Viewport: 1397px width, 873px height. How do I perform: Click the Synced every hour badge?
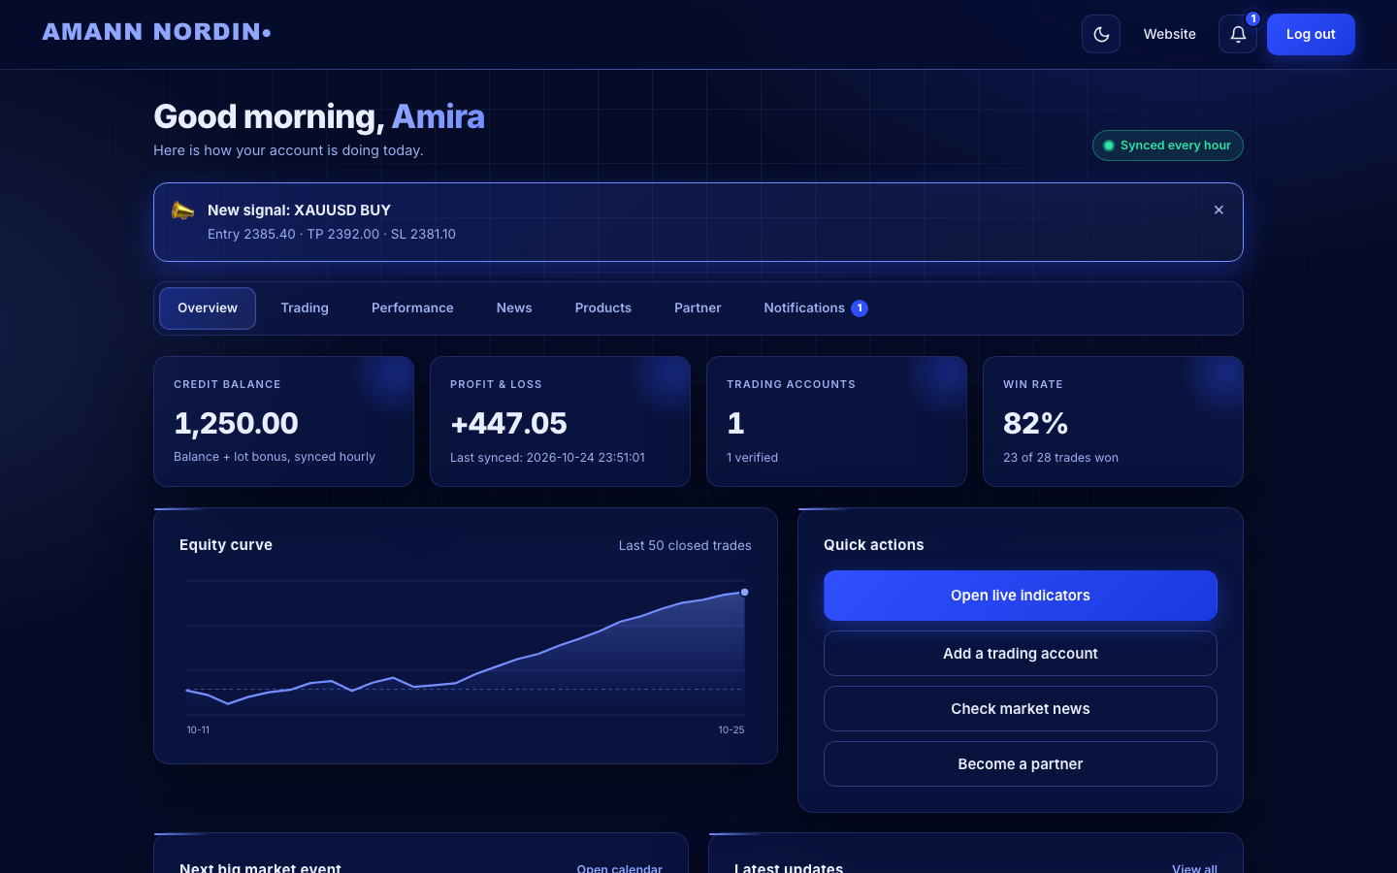coord(1168,145)
